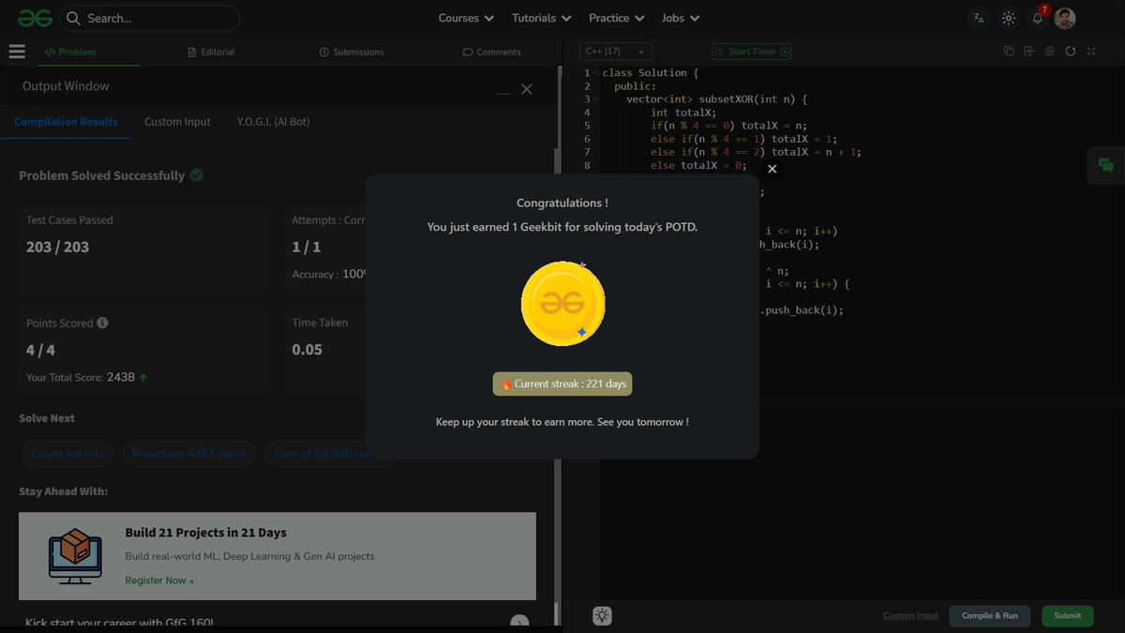Expand editor to fullscreen
The height and width of the screenshot is (633, 1125).
(x=1091, y=52)
